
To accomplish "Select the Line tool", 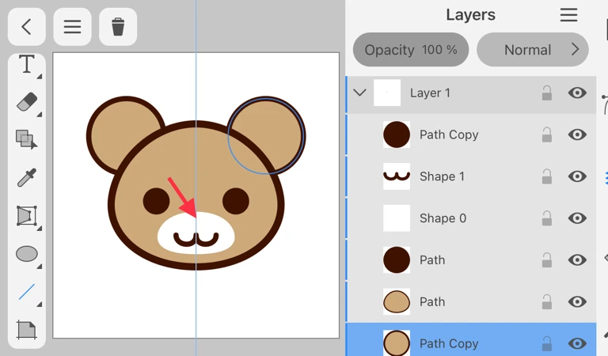I will (x=26, y=292).
